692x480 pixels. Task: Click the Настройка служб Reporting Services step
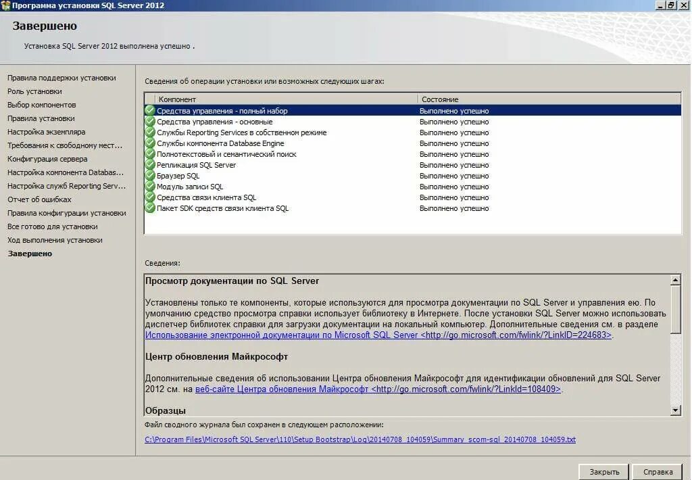pos(67,186)
